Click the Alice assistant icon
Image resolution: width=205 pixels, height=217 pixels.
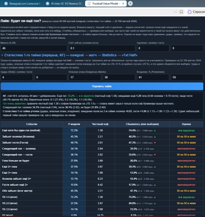(x=189, y=12)
